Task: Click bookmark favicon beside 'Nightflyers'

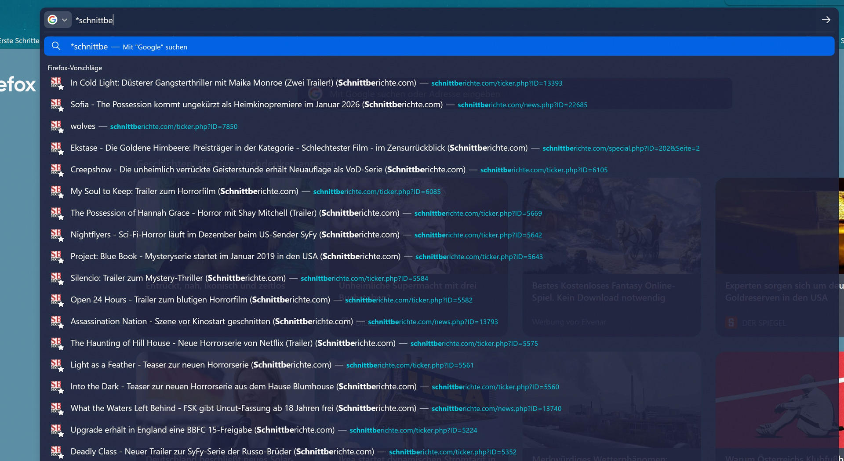Action: coord(57,235)
